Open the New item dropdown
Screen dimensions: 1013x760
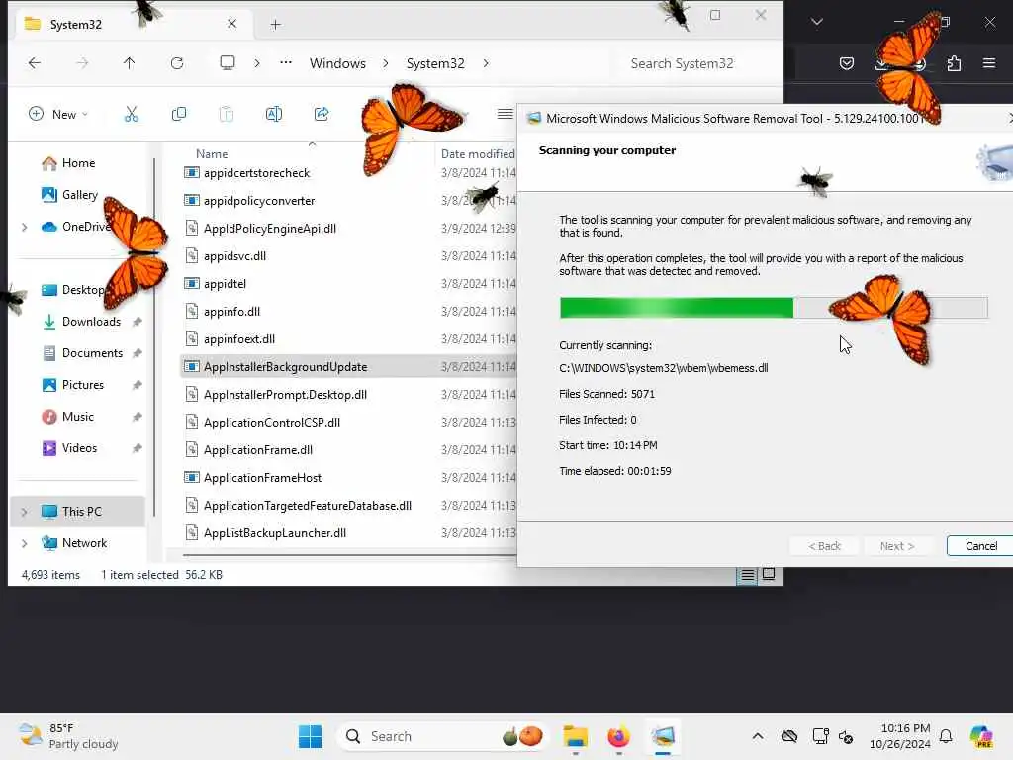point(58,115)
